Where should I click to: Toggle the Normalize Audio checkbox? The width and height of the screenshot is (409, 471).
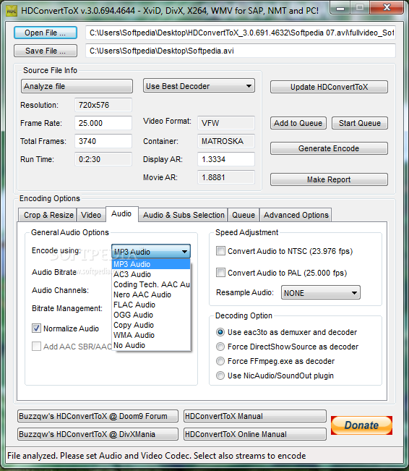click(x=36, y=328)
